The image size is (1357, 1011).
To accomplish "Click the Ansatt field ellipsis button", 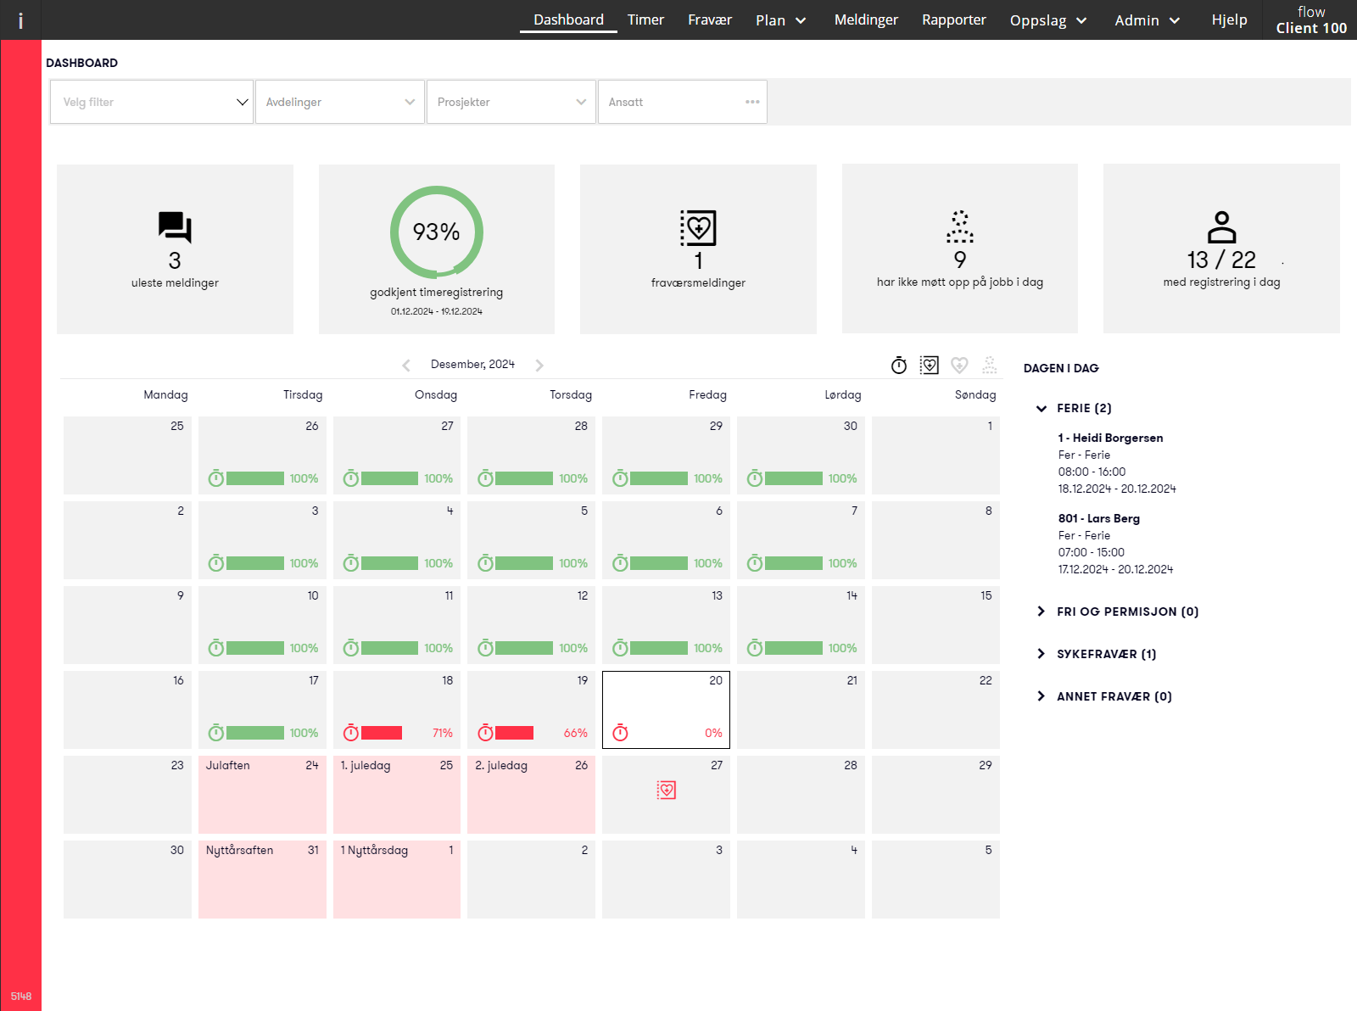I will click(x=752, y=102).
